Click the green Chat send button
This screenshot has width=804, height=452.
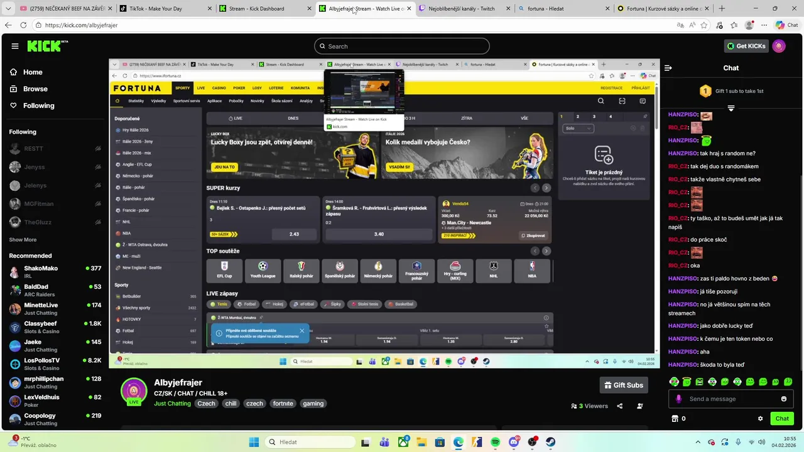782,419
